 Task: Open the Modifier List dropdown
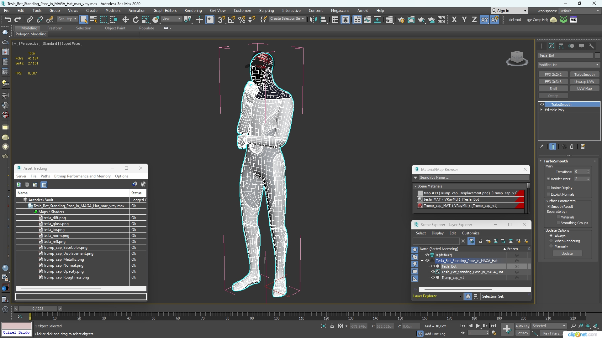tap(568, 65)
